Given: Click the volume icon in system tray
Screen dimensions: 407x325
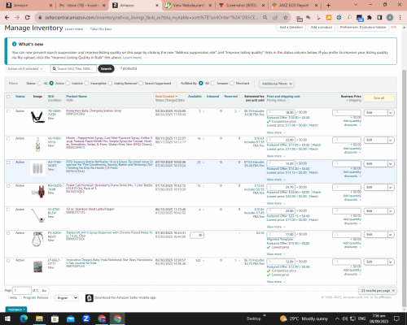Looking at the screenshot, I should pyautogui.click(x=345, y=318).
